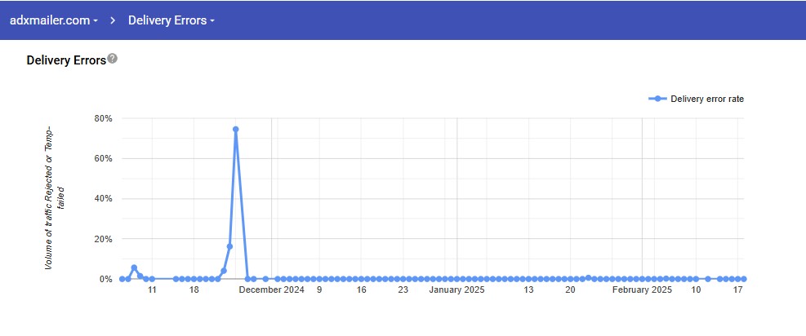Click the last data point on the chart
The height and width of the screenshot is (336, 806).
coord(744,279)
